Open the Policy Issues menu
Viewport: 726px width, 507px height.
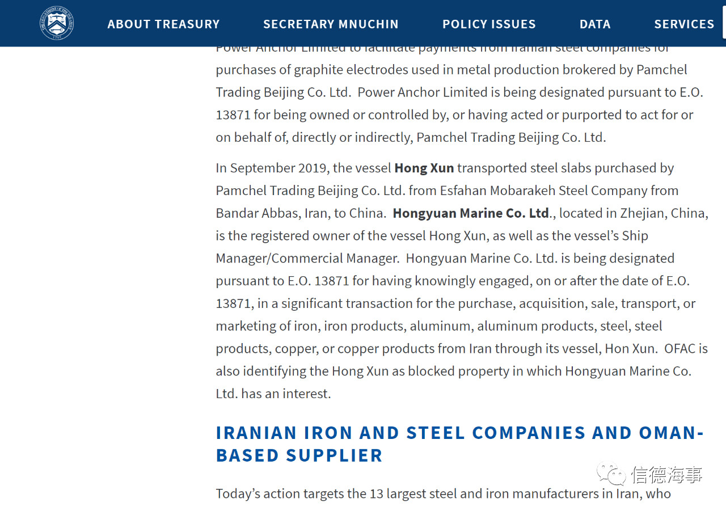(489, 24)
